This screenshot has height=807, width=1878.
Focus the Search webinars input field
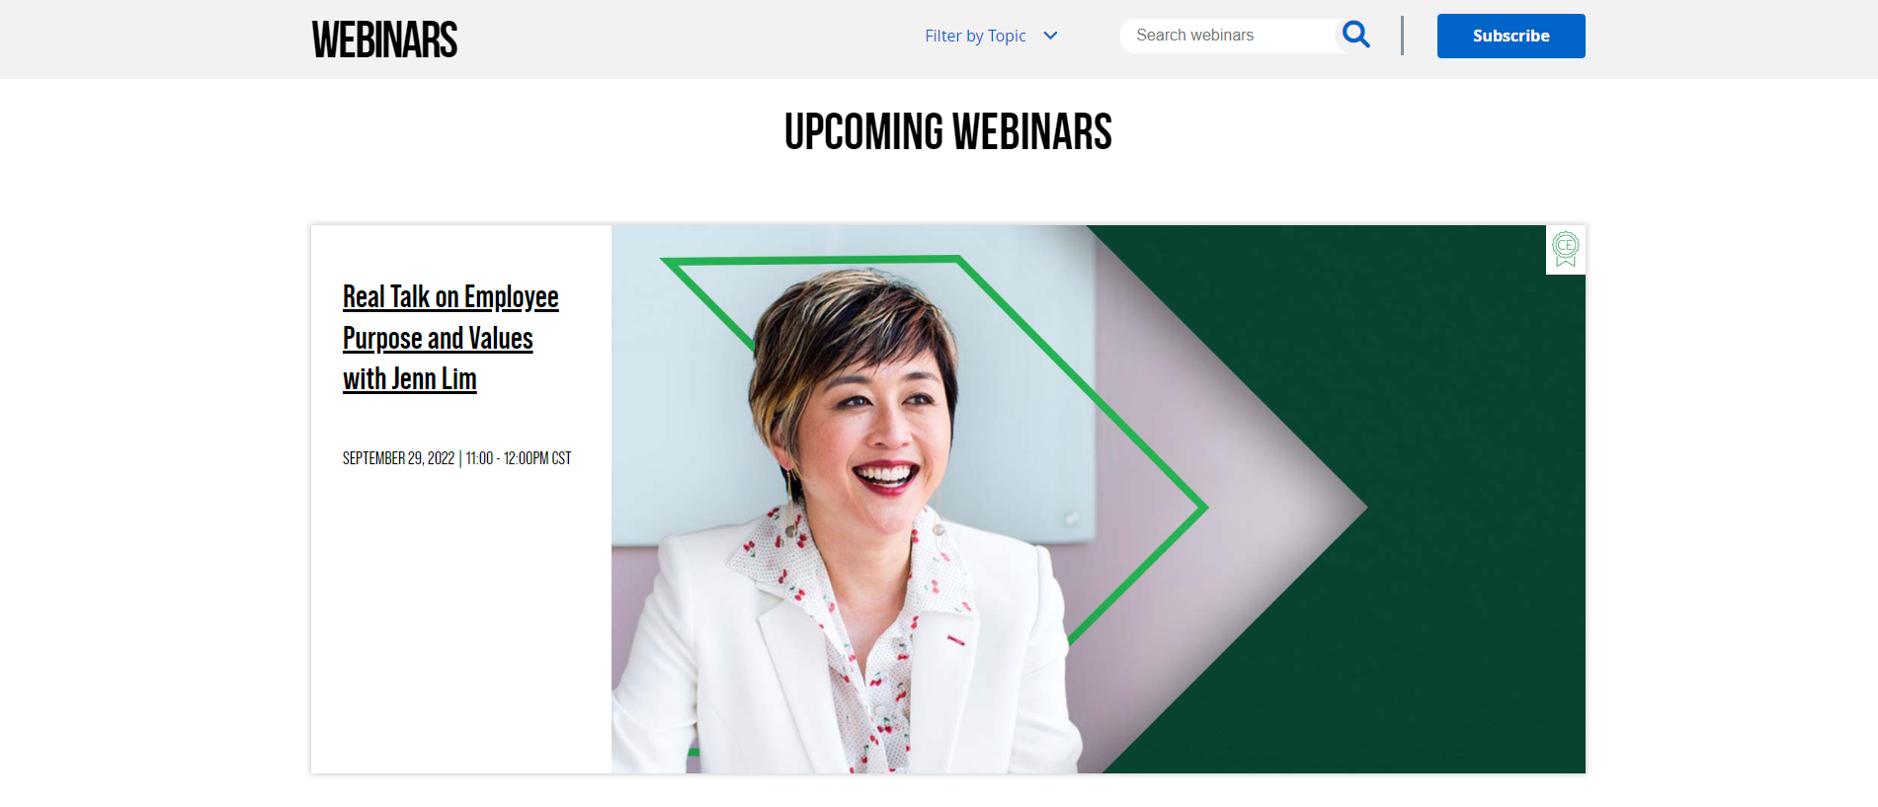click(x=1230, y=36)
